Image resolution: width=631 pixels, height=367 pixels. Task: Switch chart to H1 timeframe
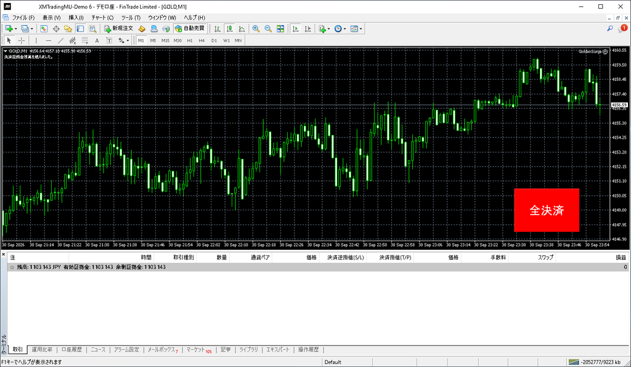click(x=190, y=40)
